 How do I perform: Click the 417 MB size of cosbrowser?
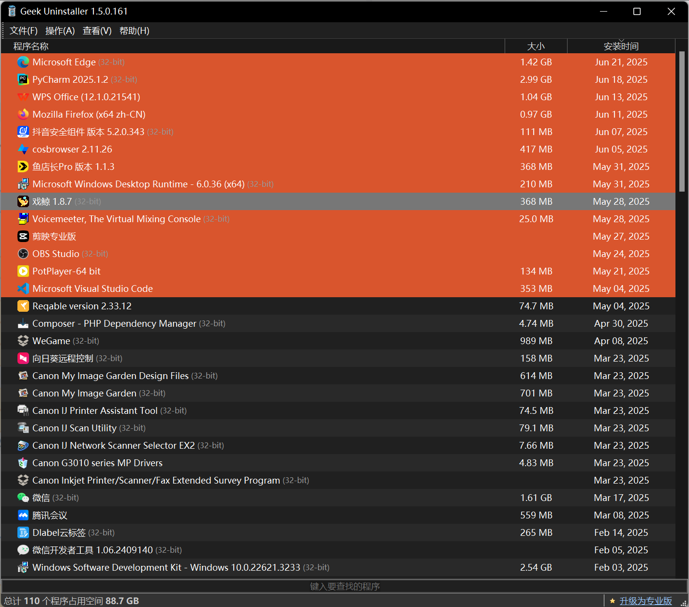pos(536,149)
